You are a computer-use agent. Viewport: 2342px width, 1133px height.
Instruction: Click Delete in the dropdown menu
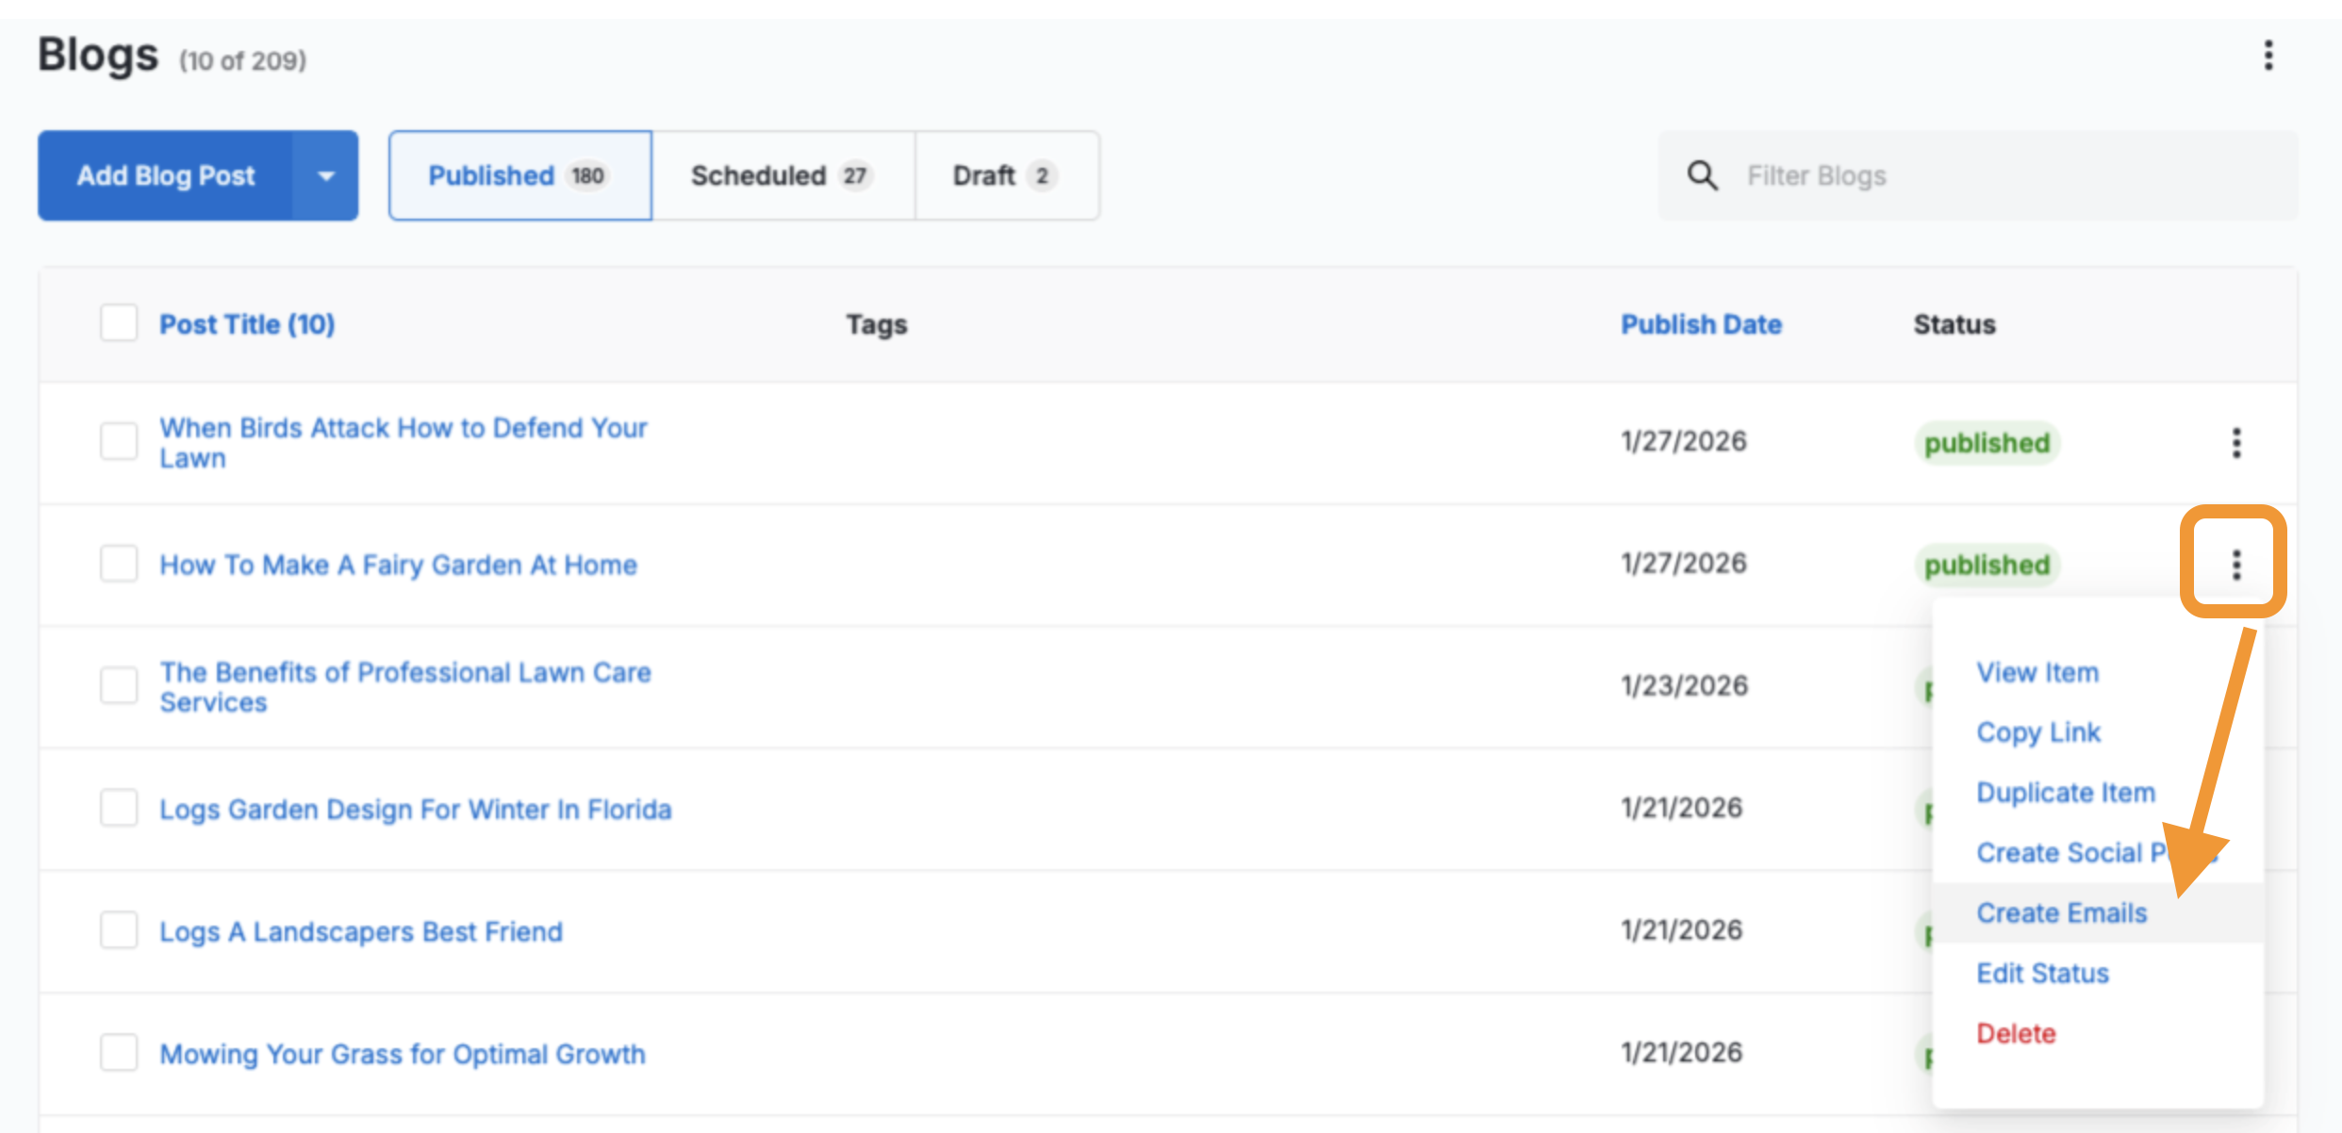click(2016, 1033)
